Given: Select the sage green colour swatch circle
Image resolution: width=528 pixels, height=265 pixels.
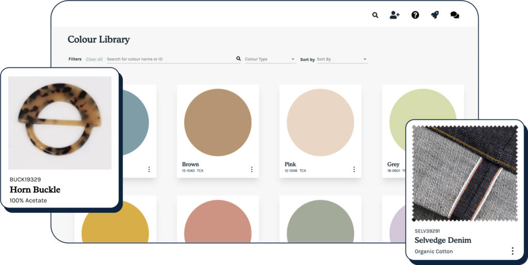Looking at the screenshot, I should click(x=320, y=221).
